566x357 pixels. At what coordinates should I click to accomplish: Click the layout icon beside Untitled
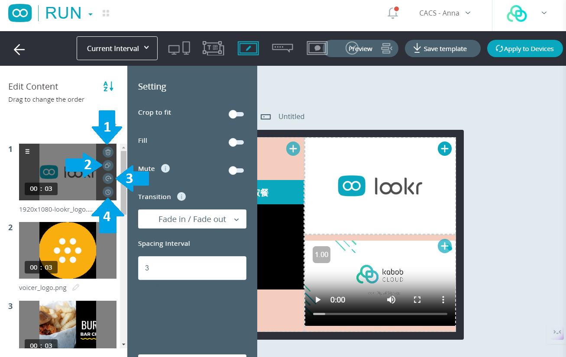pos(266,117)
